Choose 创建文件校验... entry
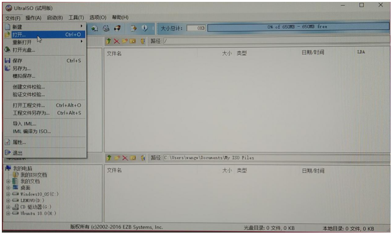This screenshot has height=233, width=392. click(45, 87)
